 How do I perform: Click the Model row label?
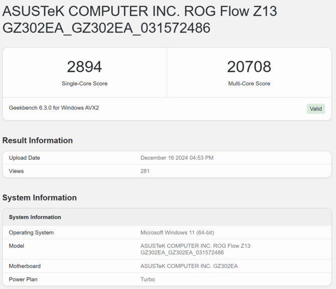[17, 246]
